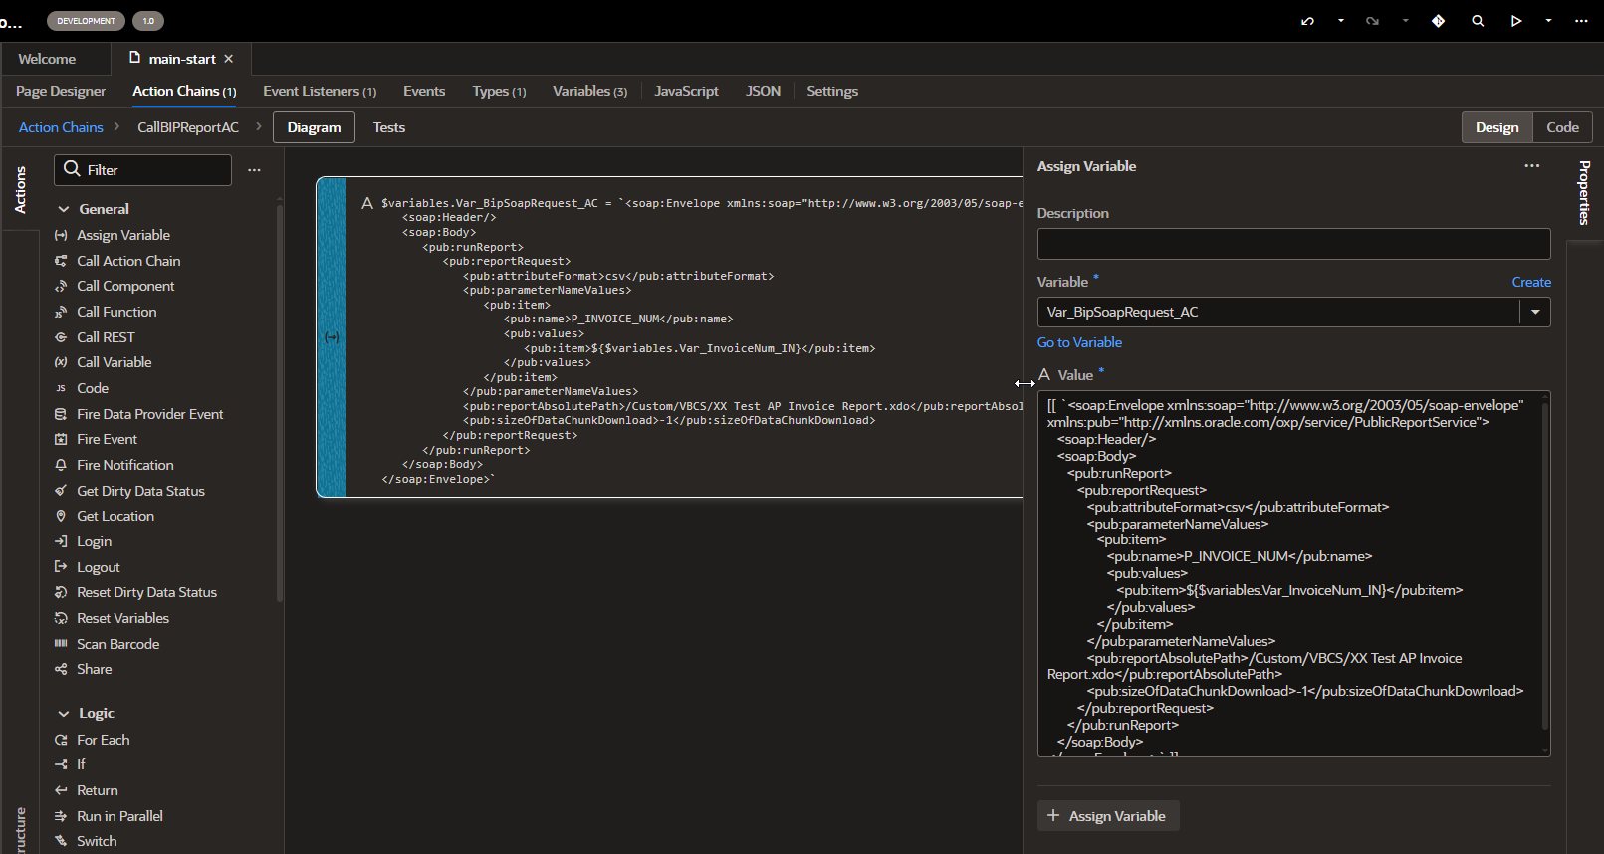Open the Variables tab

[589, 91]
